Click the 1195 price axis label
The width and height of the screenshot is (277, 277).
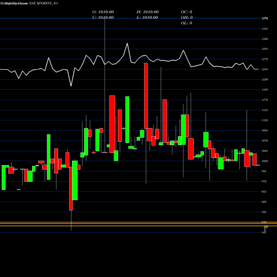[x=265, y=90]
